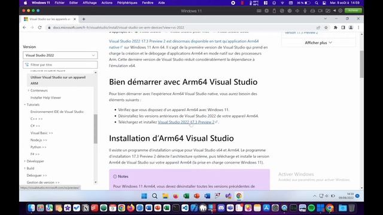The image size is (383, 215).
Task: Click the Parallels sound speaker icon
Action: coord(297,11)
